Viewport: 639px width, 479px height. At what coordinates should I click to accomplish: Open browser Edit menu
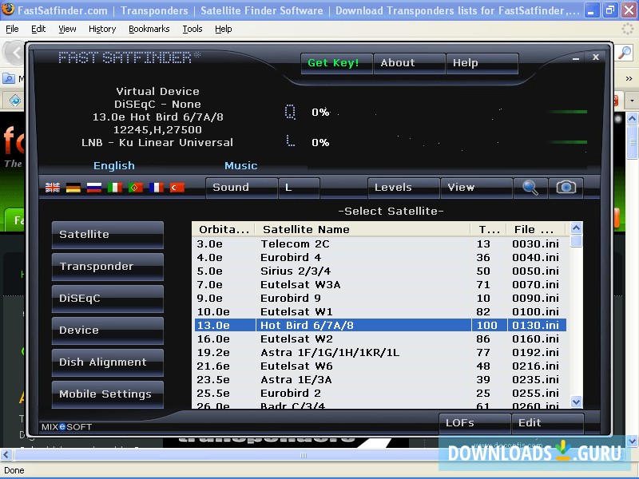point(38,29)
